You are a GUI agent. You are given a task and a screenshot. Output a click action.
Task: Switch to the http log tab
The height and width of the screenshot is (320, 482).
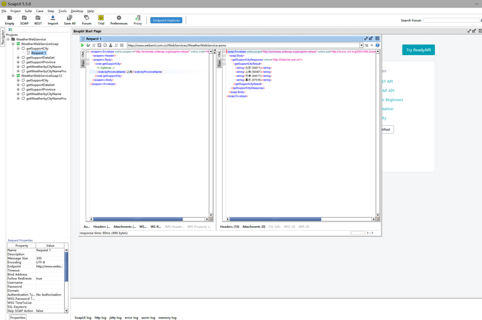tap(100, 317)
